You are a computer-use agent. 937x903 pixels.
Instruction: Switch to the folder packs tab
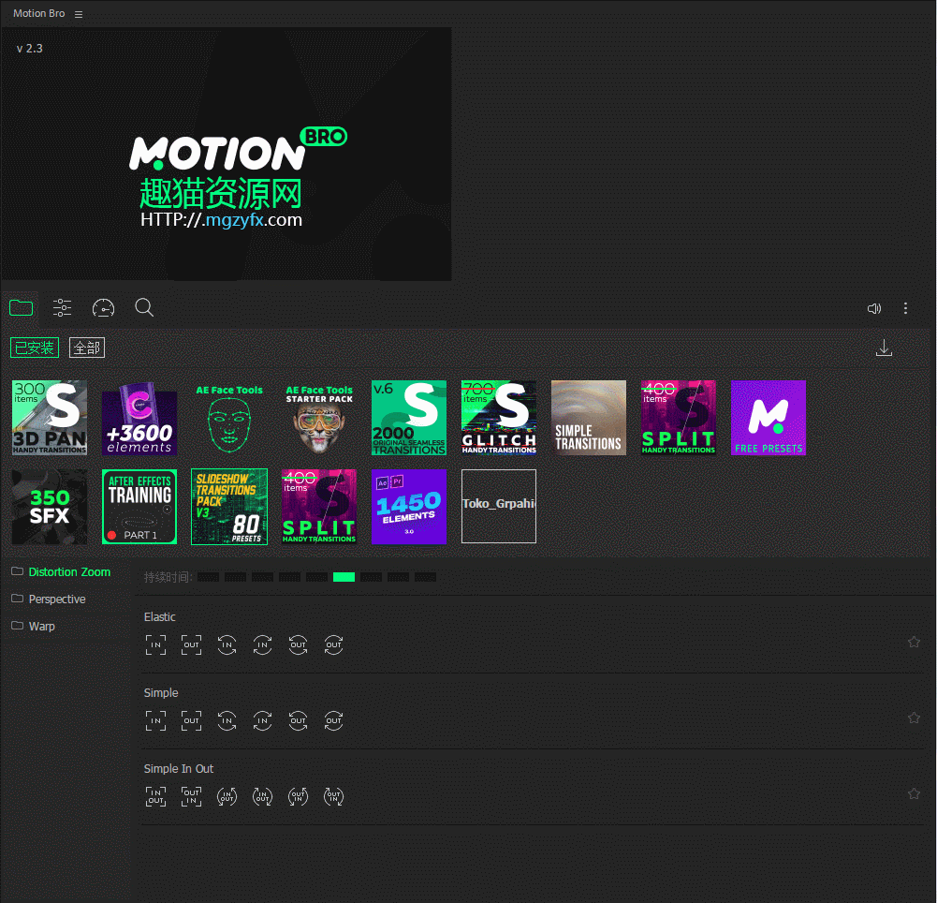21,308
